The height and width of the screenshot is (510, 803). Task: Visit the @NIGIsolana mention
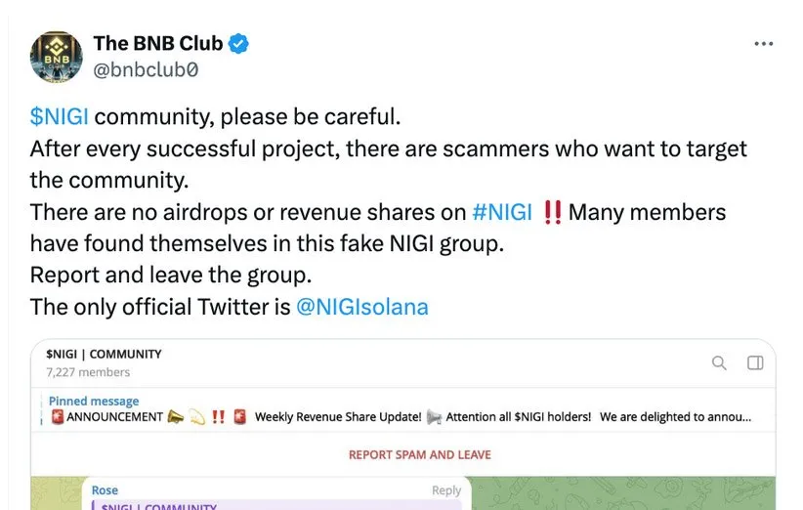coord(361,307)
